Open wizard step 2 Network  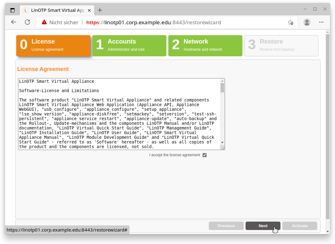[205, 46]
